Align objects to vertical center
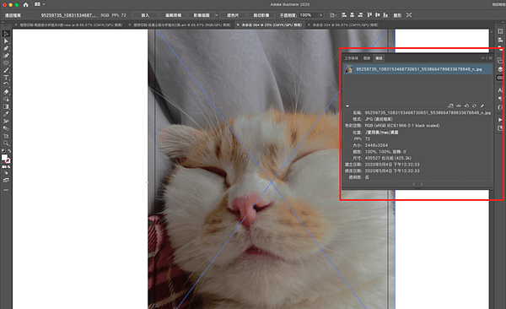Image resolution: width=506 pixels, height=309 pixels. coord(377,15)
